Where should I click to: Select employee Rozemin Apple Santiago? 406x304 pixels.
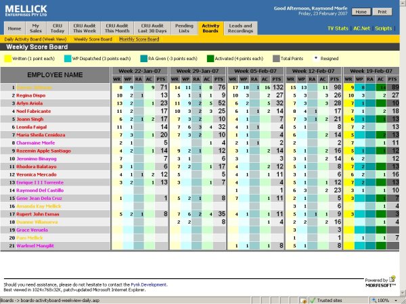[x=43, y=151]
